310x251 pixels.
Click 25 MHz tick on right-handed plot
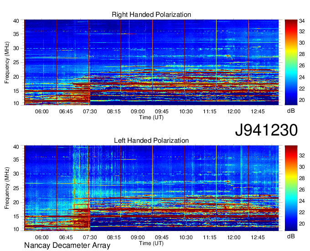[16, 62]
